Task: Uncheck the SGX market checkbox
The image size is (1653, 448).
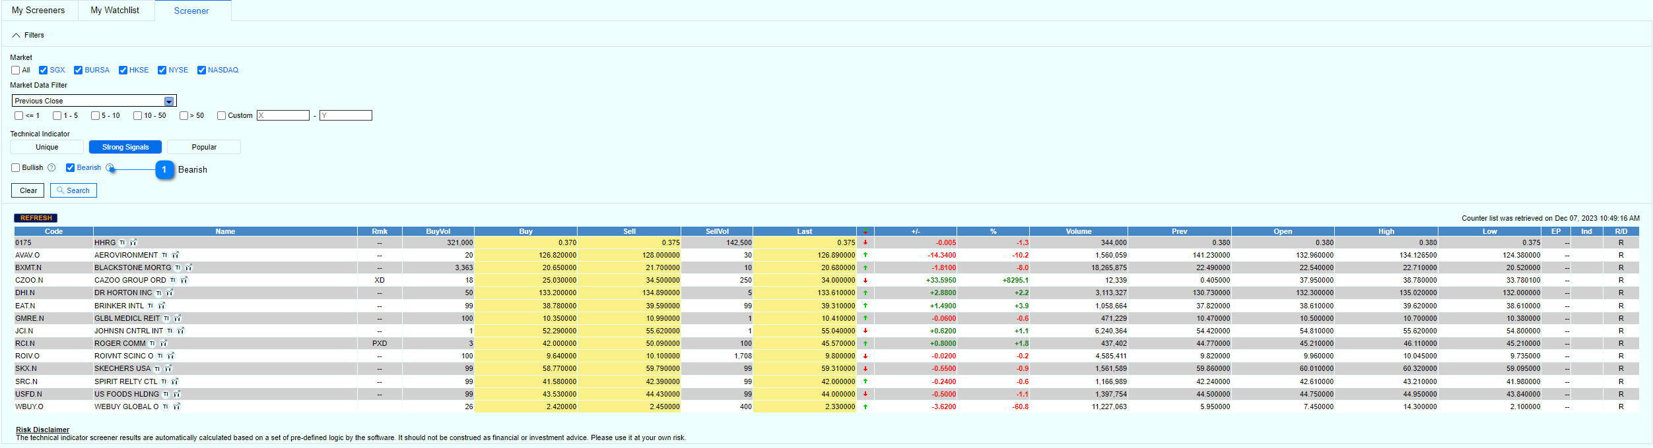Action: [43, 70]
